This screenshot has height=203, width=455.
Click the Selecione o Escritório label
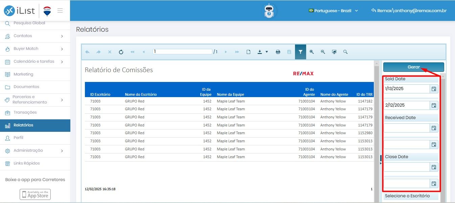click(x=407, y=196)
